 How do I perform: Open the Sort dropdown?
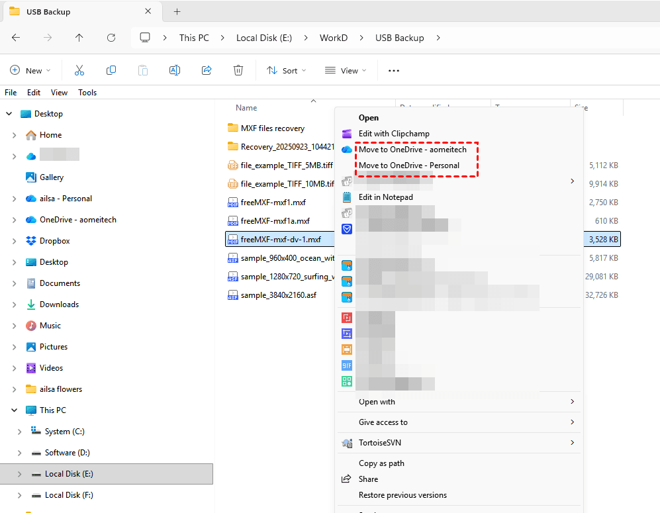click(x=286, y=70)
